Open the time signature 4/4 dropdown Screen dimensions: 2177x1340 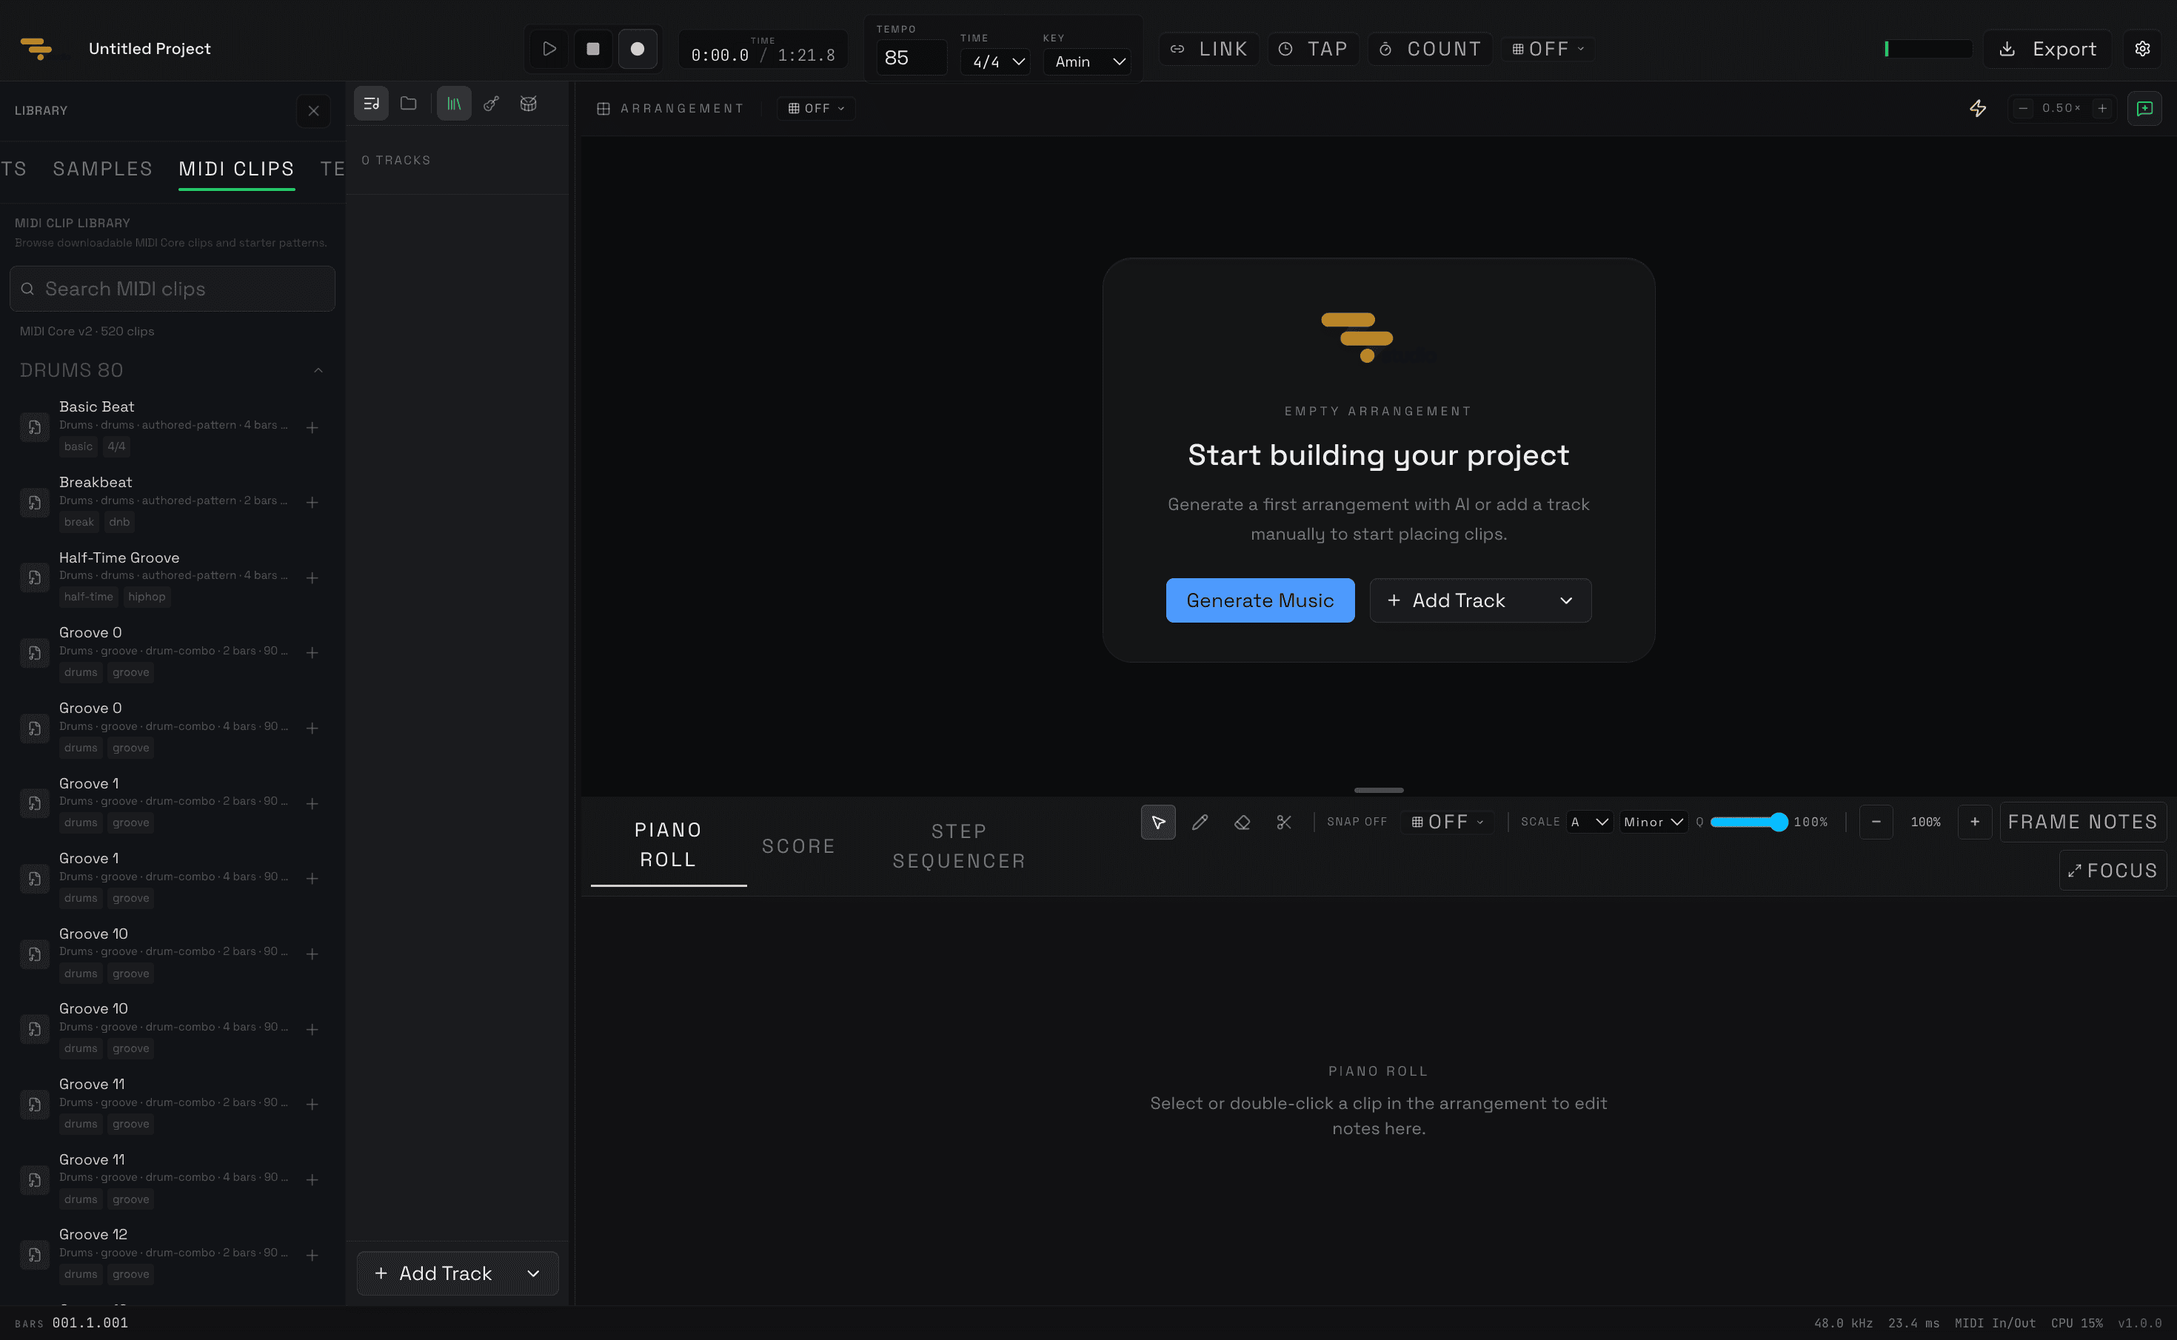click(x=995, y=61)
